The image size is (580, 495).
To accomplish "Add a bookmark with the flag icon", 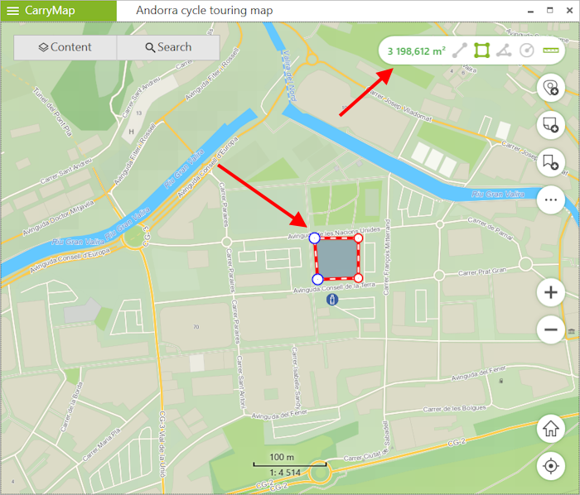I will pyautogui.click(x=551, y=162).
